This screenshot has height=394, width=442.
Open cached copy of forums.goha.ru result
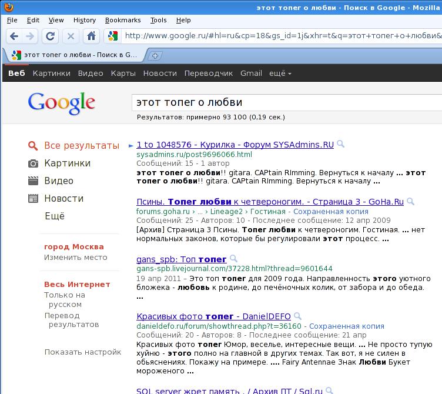click(331, 212)
